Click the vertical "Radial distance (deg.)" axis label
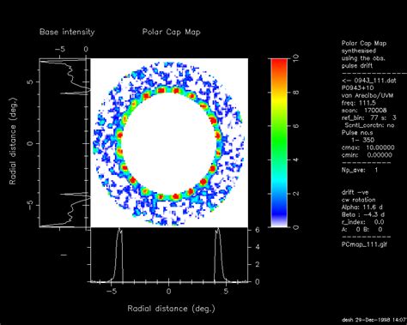This screenshot has height=325, width=407. click(x=13, y=141)
